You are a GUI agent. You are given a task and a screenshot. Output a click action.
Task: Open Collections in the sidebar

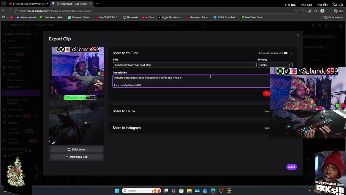coord(14,87)
